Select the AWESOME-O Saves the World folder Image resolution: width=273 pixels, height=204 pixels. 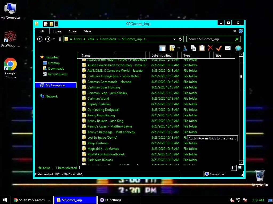tap(115, 71)
